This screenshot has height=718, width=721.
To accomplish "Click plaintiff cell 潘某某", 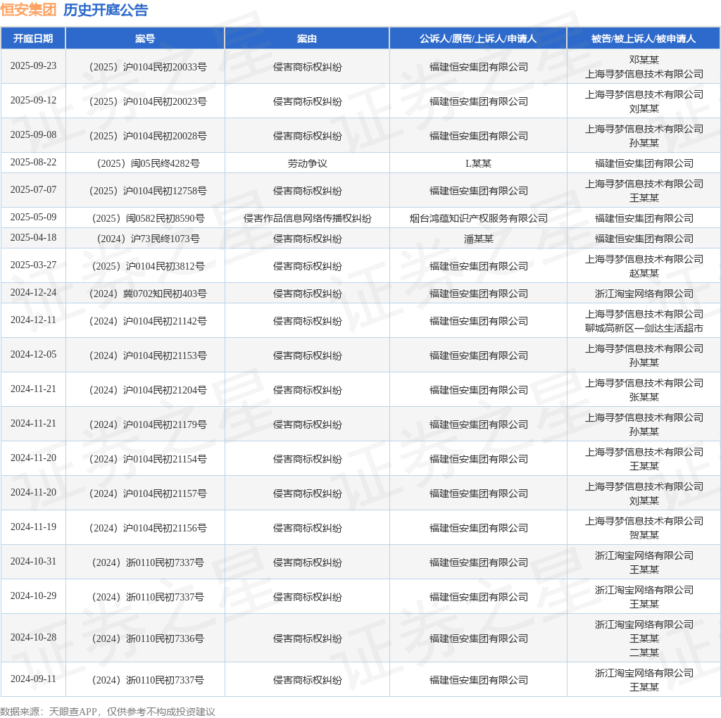I will [x=479, y=239].
